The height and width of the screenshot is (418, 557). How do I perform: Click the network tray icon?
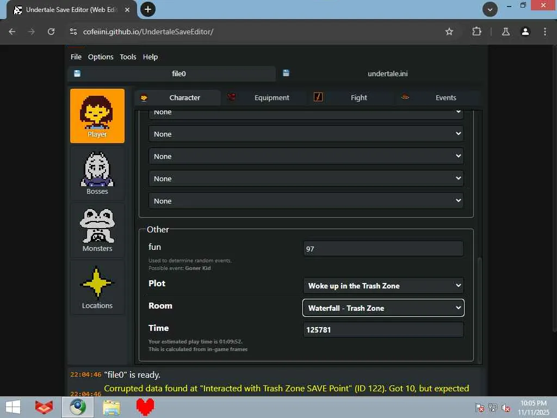pos(493,408)
